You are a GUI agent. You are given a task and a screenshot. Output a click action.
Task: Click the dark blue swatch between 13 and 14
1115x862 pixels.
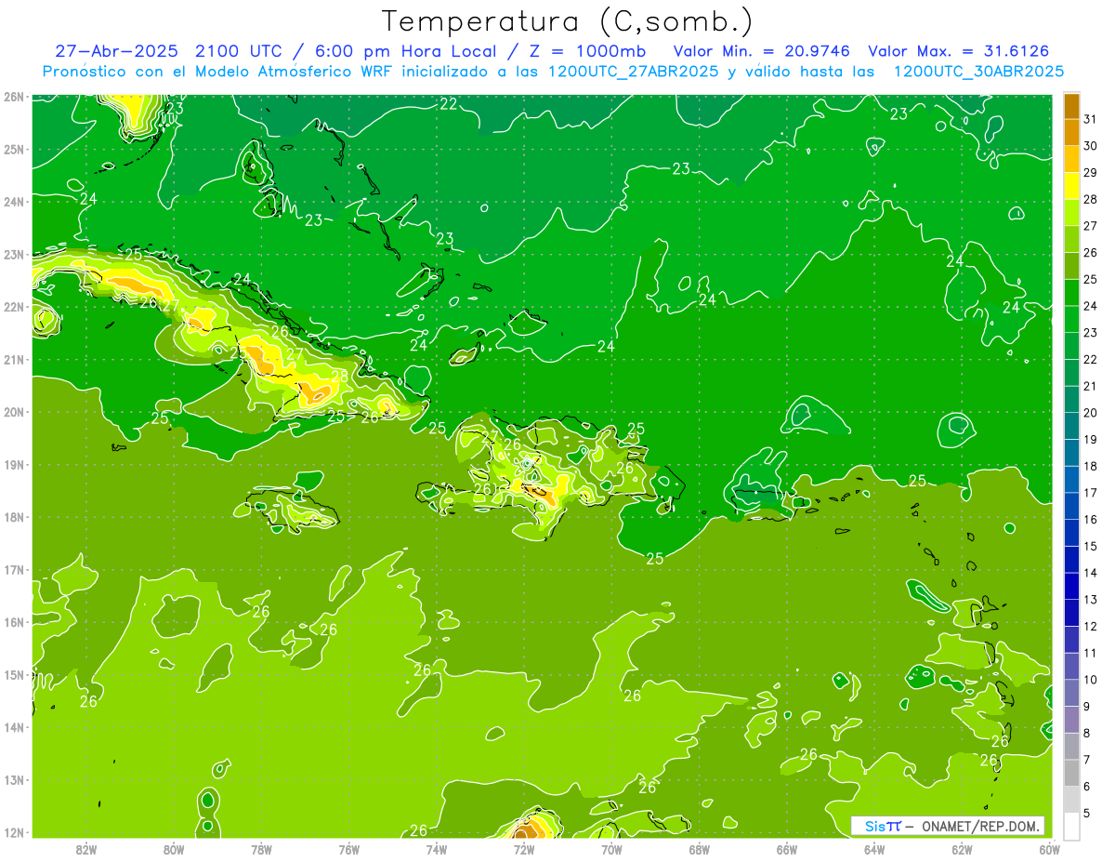(1071, 586)
